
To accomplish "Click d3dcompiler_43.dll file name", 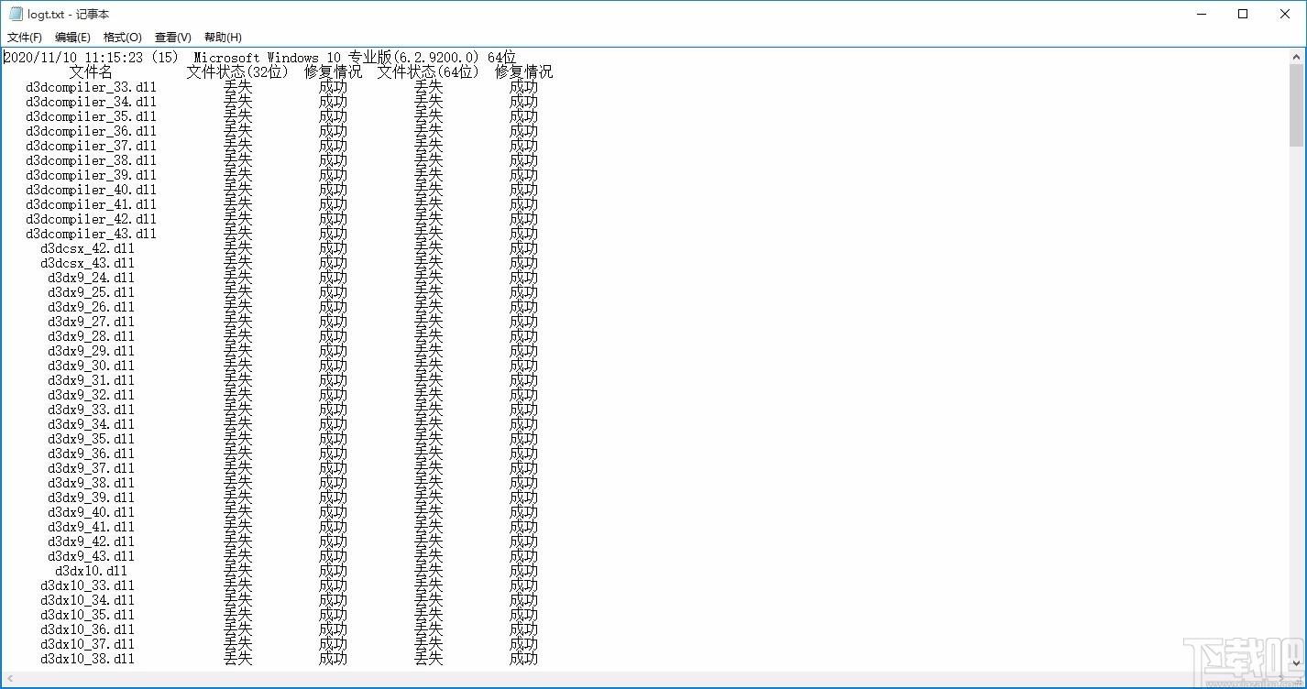I will click(91, 234).
